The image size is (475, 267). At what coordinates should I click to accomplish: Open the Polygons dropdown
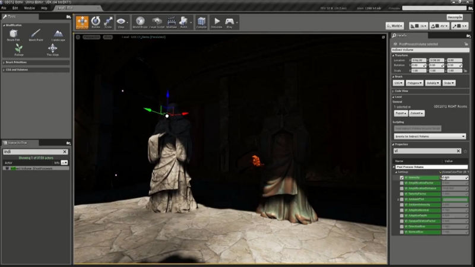tap(414, 83)
